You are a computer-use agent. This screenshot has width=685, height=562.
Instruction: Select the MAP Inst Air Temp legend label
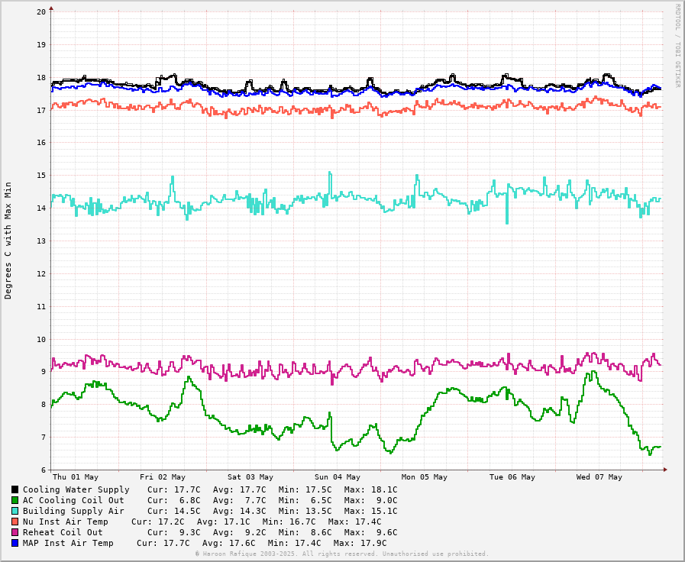click(68, 543)
